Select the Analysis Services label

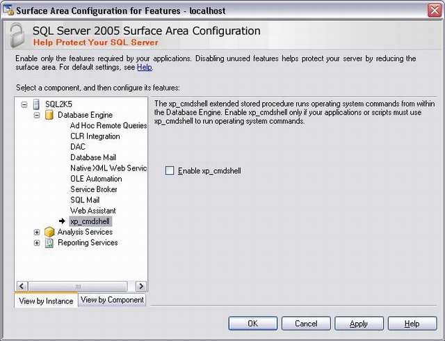pos(85,232)
